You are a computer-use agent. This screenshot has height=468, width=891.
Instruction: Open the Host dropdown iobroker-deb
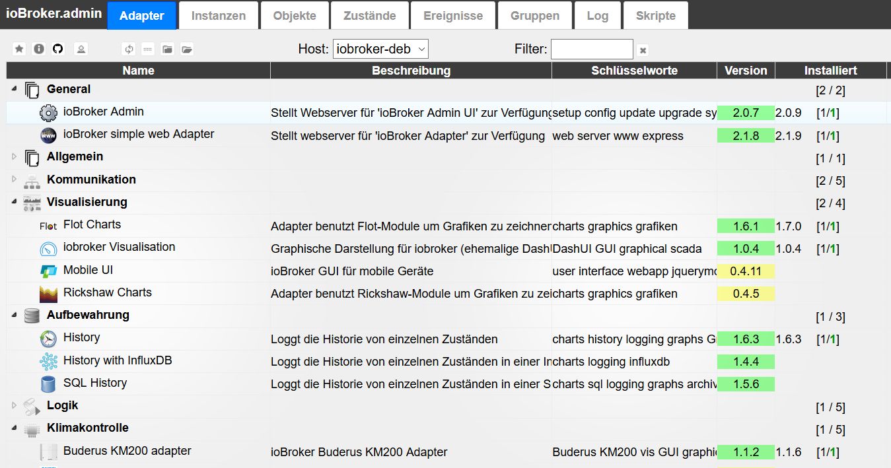(380, 49)
